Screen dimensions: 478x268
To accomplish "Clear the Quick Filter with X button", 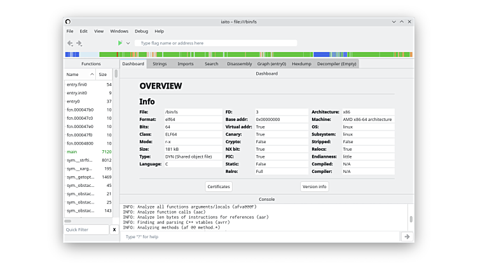I will tap(114, 229).
